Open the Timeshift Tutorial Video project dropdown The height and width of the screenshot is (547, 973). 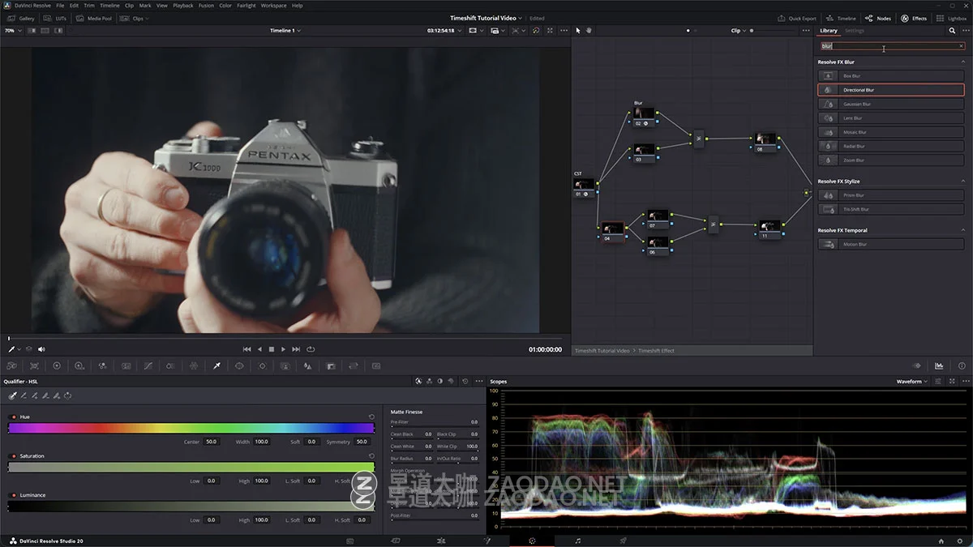point(486,18)
